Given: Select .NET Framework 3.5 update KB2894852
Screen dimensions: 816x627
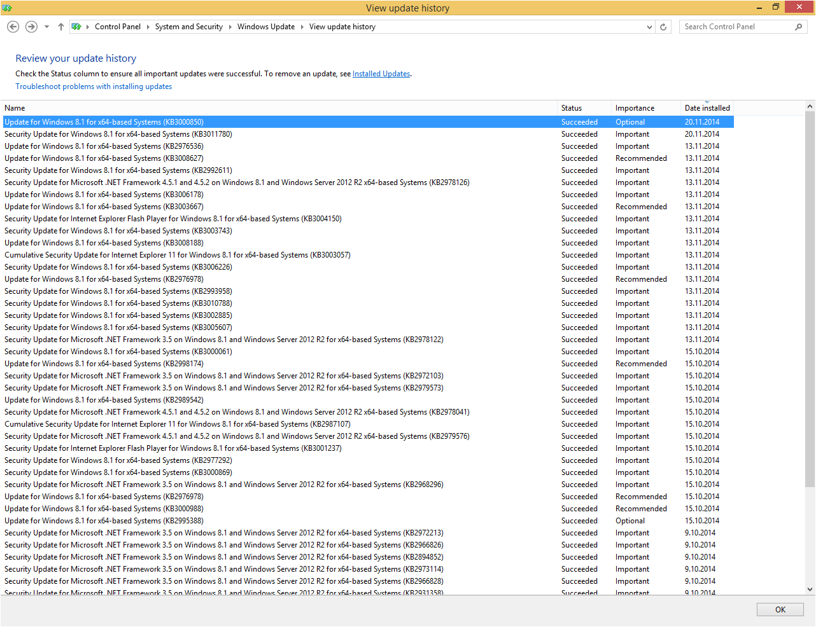Looking at the screenshot, I should 368,557.
